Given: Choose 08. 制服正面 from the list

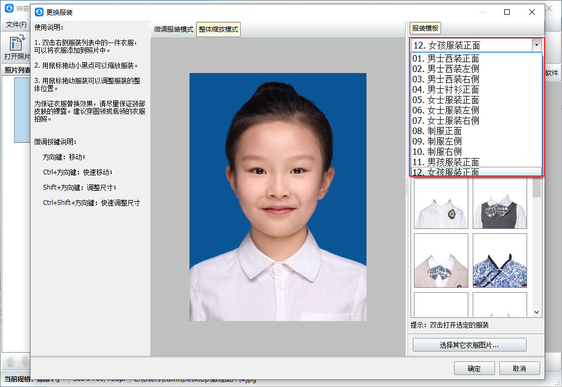Looking at the screenshot, I should (437, 131).
